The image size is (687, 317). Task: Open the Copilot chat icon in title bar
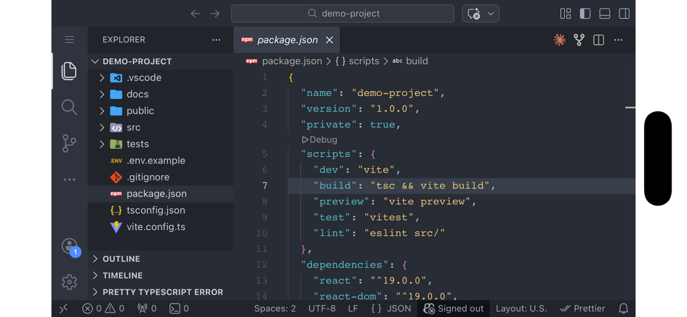pyautogui.click(x=474, y=13)
